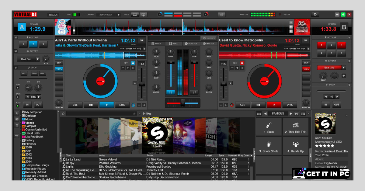365x191 pixels.
Task: Click the deck A pause/stop button
Action: [91, 105]
